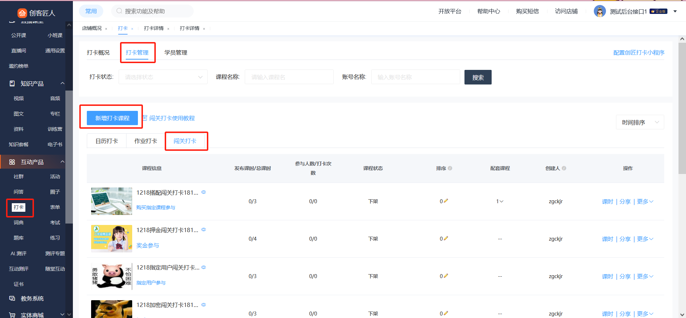The height and width of the screenshot is (318, 686).
Task: Expand 更多 menu for first course row
Action: tap(645, 201)
